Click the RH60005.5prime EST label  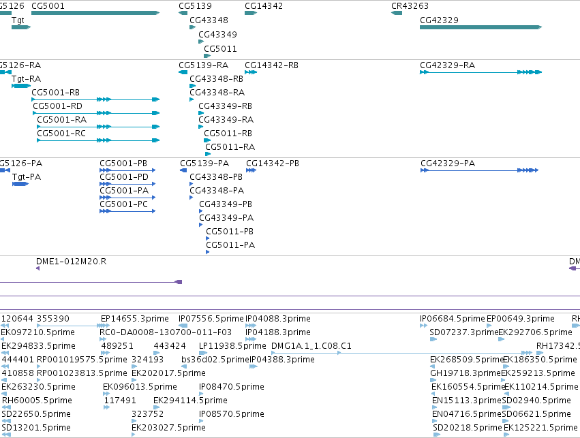point(37,401)
